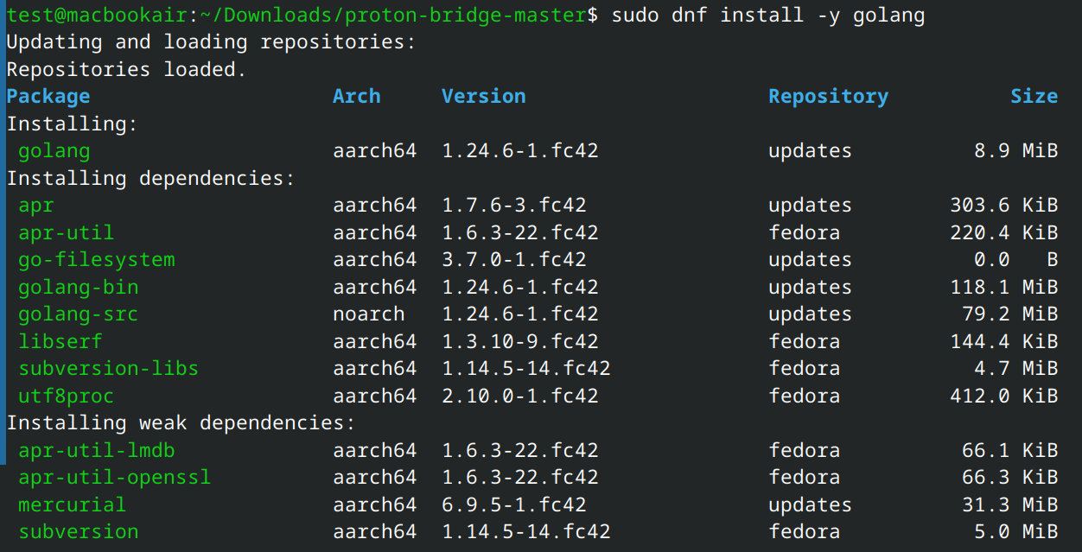Click the Repositories loaded. line
The height and width of the screenshot is (552, 1082).
(126, 70)
